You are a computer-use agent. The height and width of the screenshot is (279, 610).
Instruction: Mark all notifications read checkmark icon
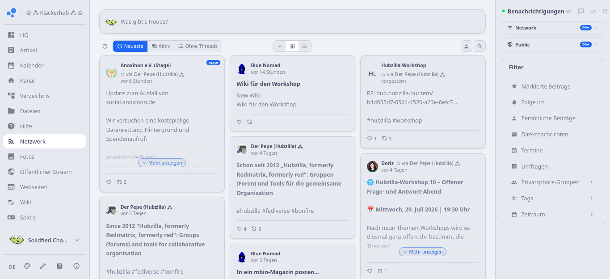pyautogui.click(x=593, y=11)
